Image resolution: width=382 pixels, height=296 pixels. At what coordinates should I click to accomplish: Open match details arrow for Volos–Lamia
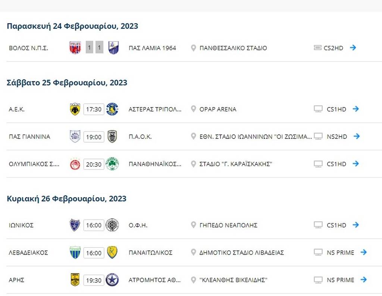(x=353, y=48)
